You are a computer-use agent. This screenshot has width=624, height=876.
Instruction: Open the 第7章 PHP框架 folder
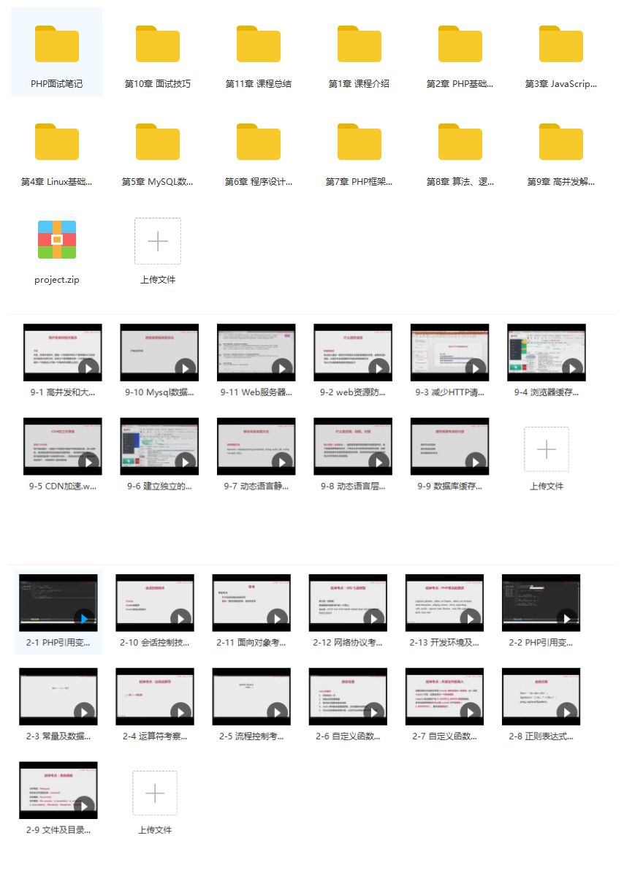[x=359, y=142]
